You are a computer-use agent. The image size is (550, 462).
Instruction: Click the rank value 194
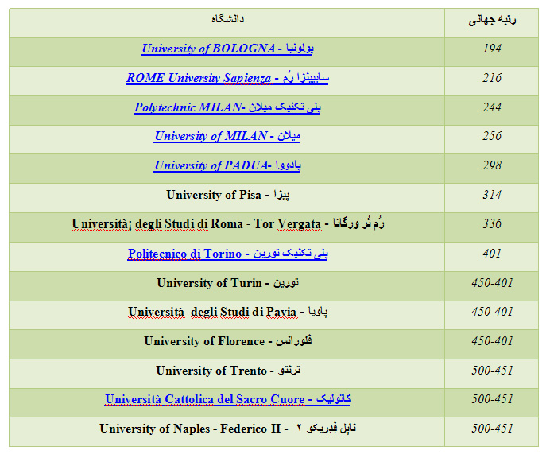click(x=492, y=49)
